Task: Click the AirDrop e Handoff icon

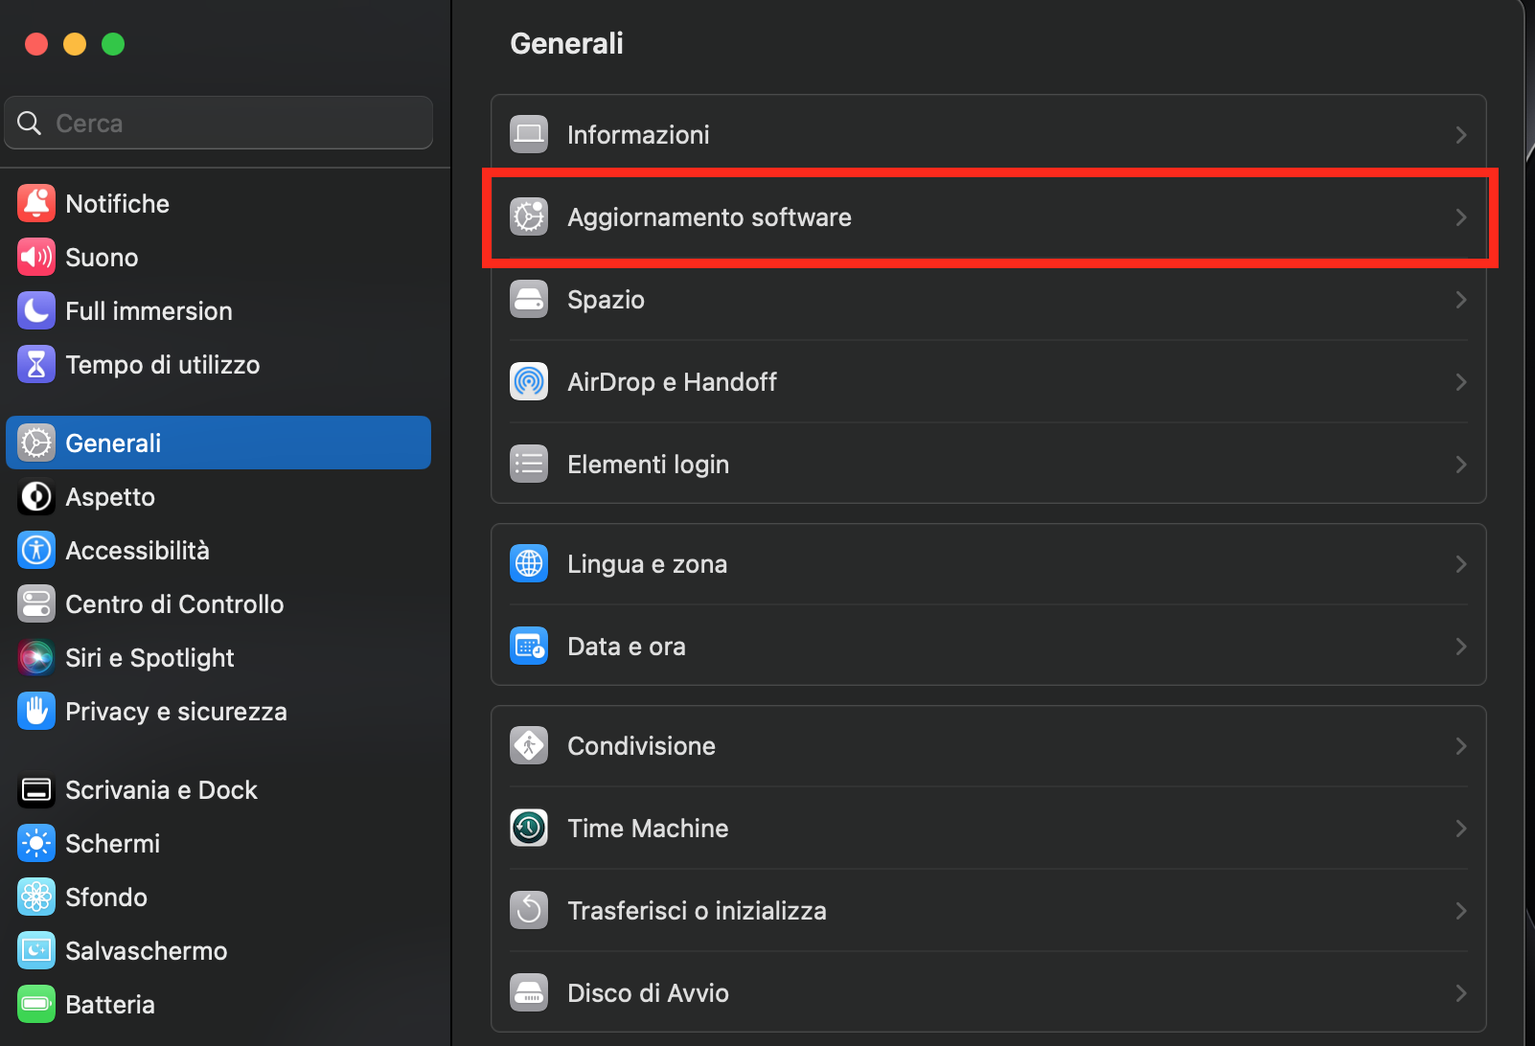Action: pyautogui.click(x=529, y=381)
